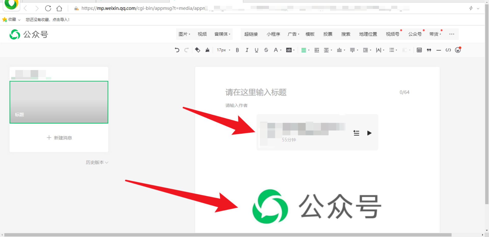Show more insert options via ellipsis
This screenshot has height=237, width=489.
452,34
